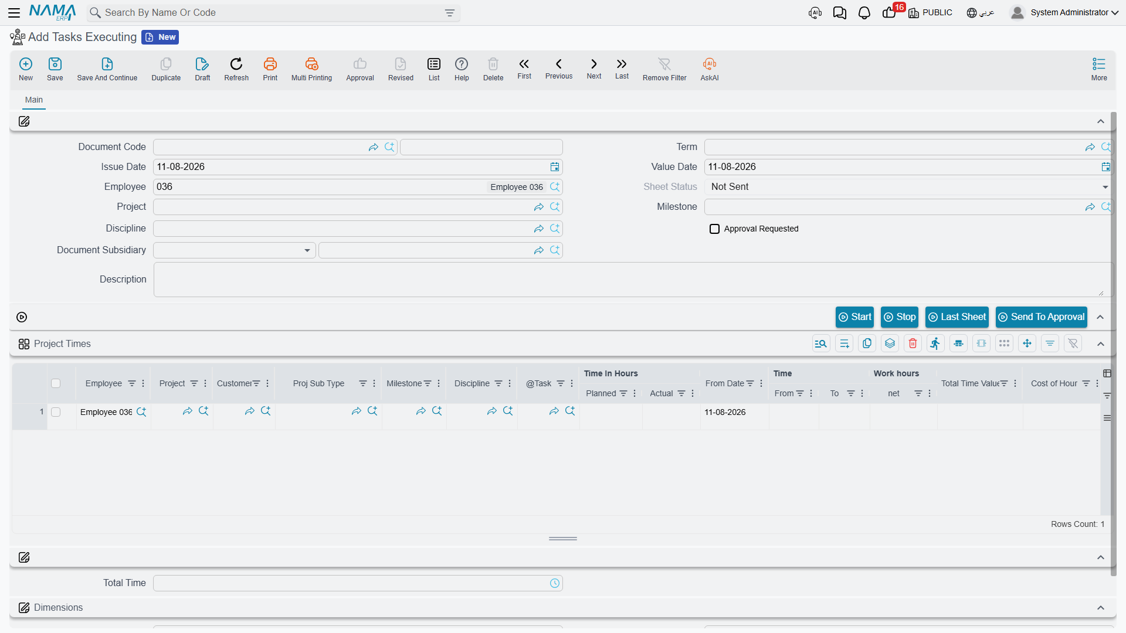Viewport: 1126px width, 633px height.
Task: Go to First record
Action: (524, 64)
